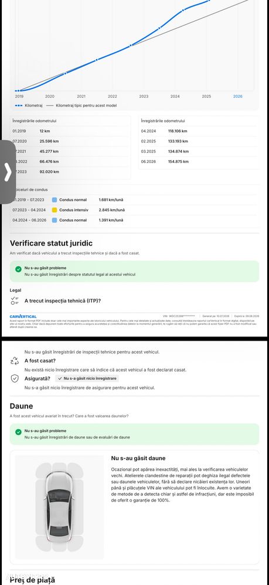The width and height of the screenshot is (269, 585).
Task: Click the yellow "Condus intensiv" color square
Action: [x=55, y=210]
